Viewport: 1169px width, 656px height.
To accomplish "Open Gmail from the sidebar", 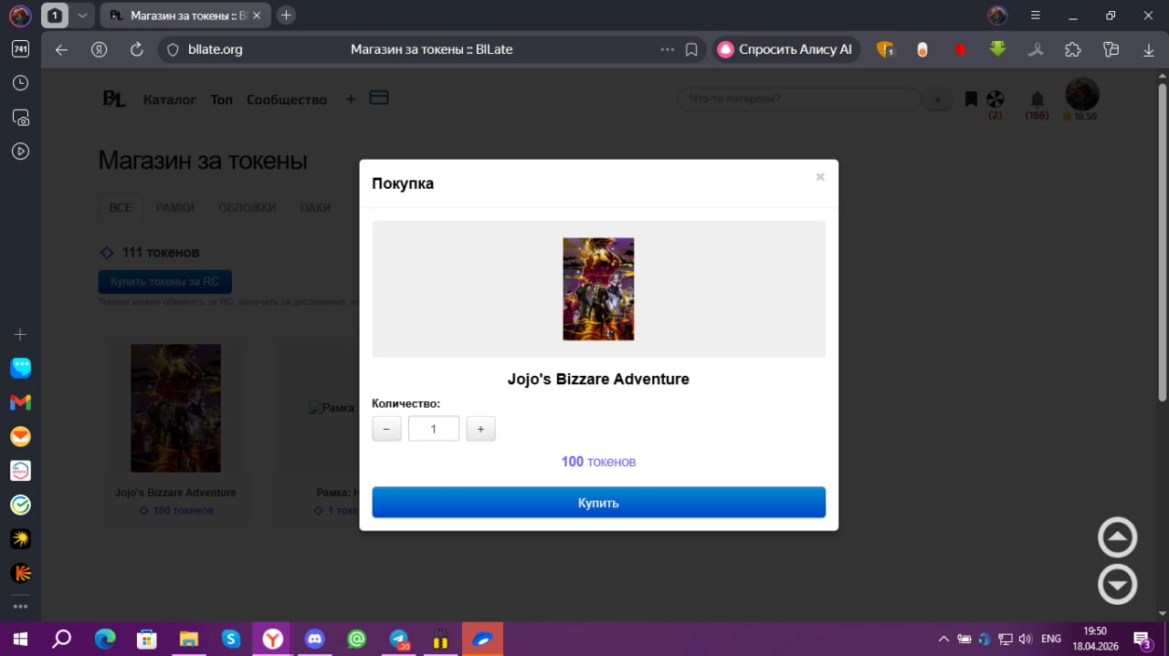I will coord(20,402).
